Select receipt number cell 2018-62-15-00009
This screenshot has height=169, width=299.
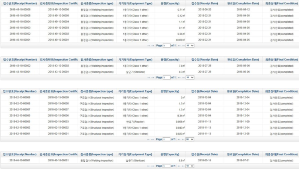coord(20,97)
